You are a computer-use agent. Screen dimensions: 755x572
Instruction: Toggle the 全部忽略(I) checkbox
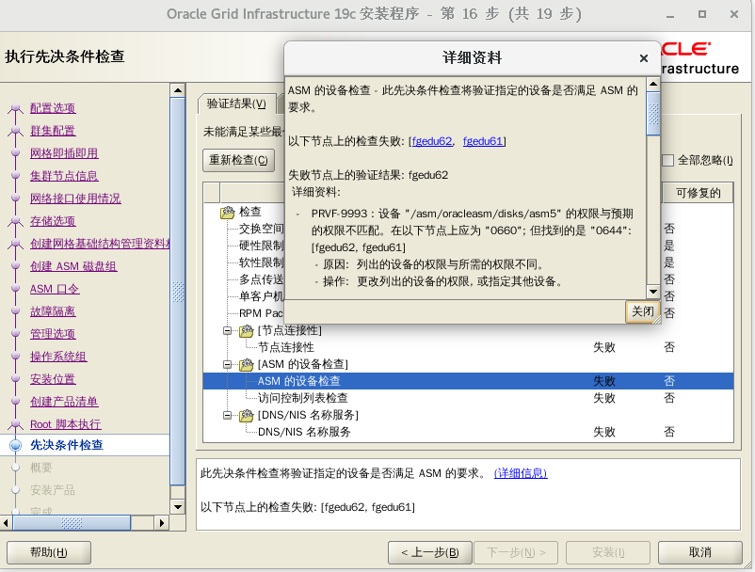coord(667,160)
